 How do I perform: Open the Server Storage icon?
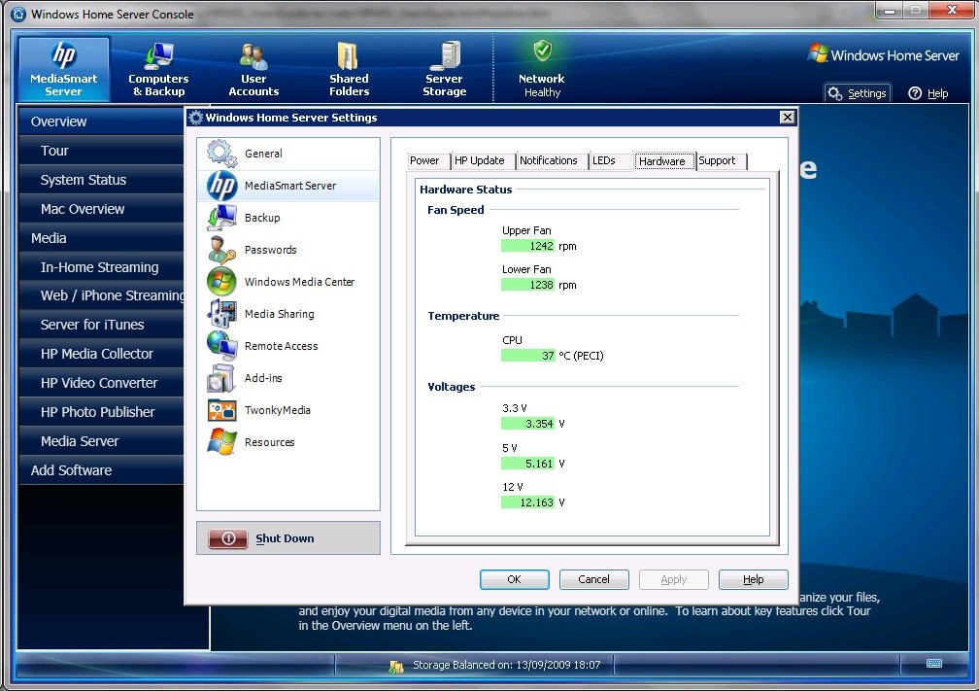pyautogui.click(x=445, y=55)
